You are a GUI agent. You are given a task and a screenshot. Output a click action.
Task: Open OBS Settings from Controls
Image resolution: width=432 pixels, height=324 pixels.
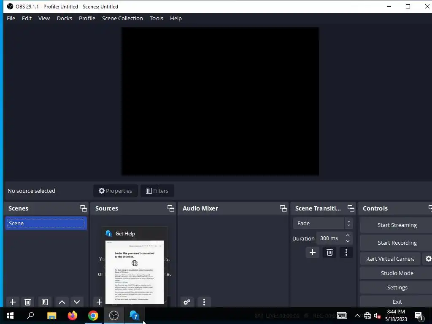pos(397,288)
